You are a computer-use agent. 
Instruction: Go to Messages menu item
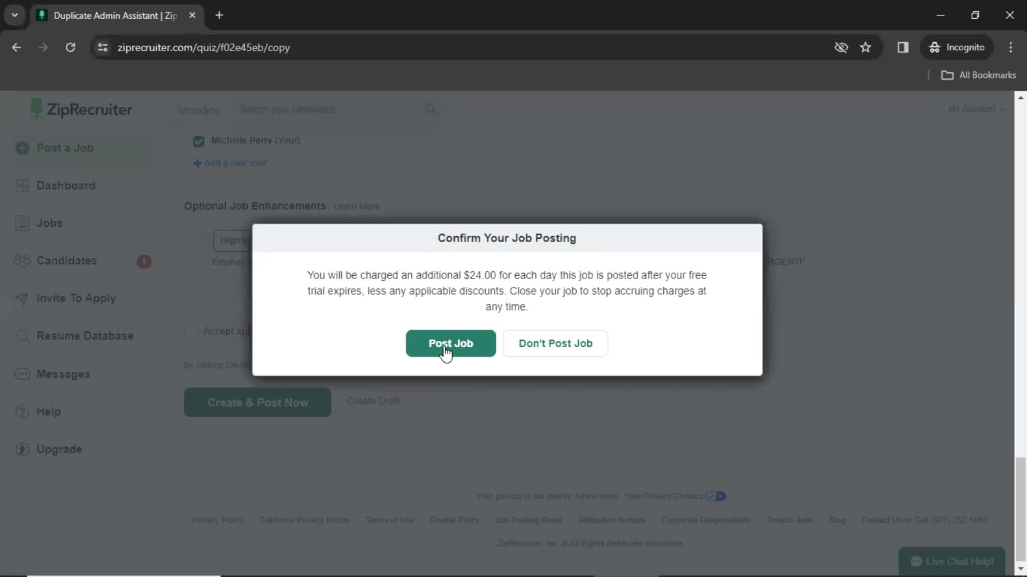click(x=63, y=374)
